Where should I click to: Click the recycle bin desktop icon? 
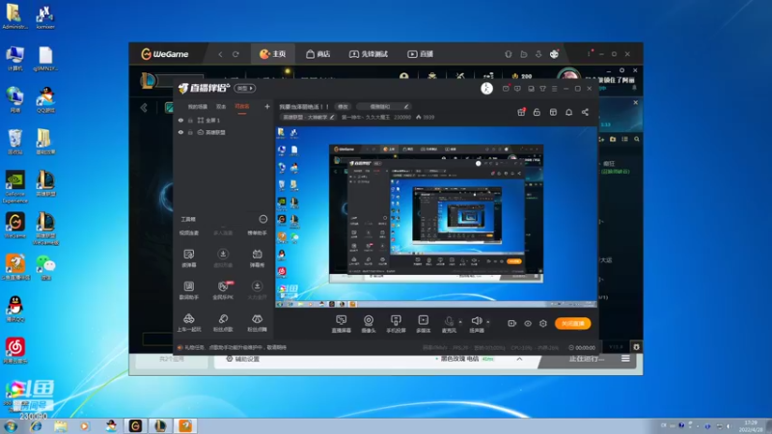[15, 142]
